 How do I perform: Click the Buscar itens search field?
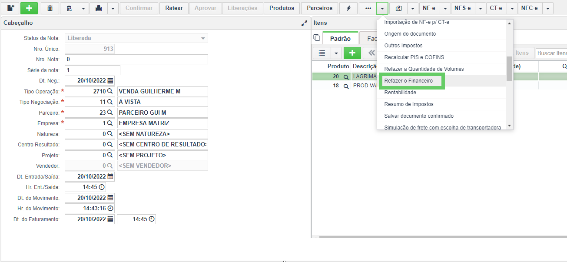click(x=551, y=53)
